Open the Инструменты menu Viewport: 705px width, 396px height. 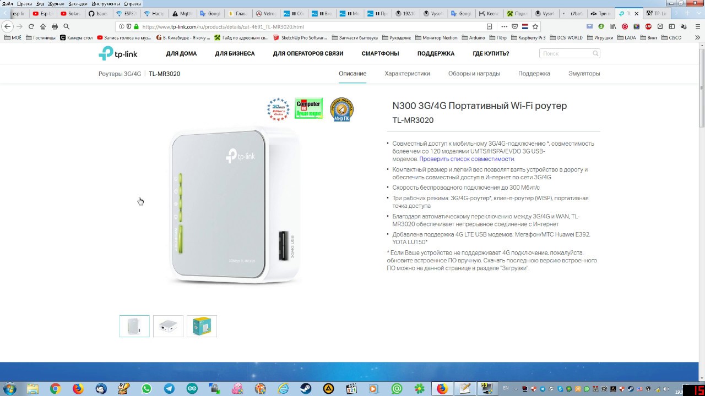(x=106, y=4)
